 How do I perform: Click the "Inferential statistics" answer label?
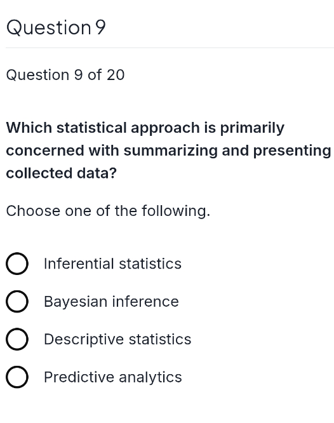pos(112,264)
